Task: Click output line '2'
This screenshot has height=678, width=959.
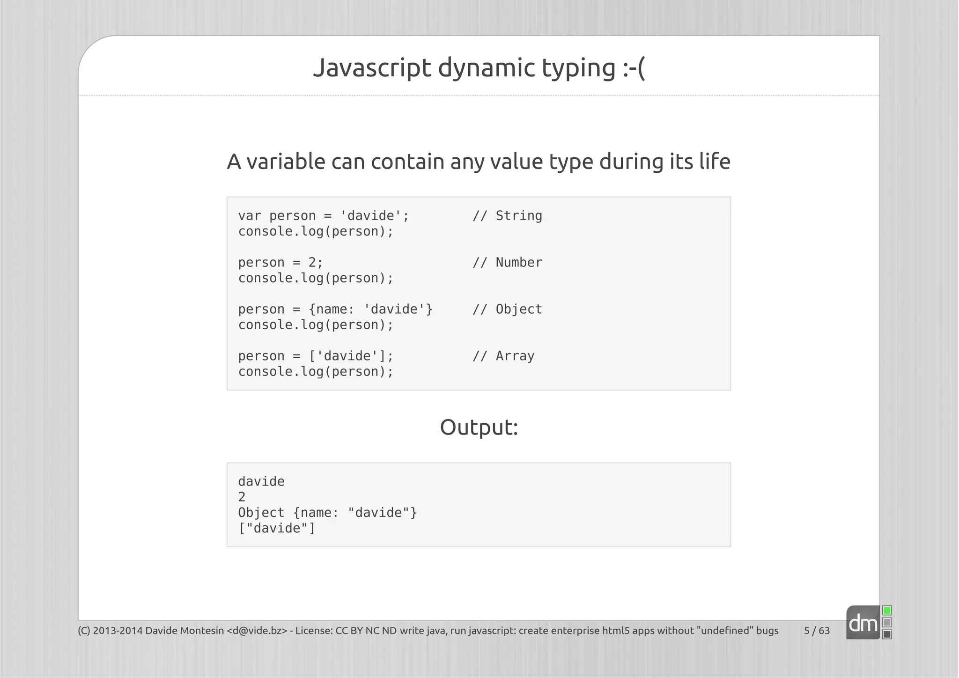Action: tap(242, 497)
